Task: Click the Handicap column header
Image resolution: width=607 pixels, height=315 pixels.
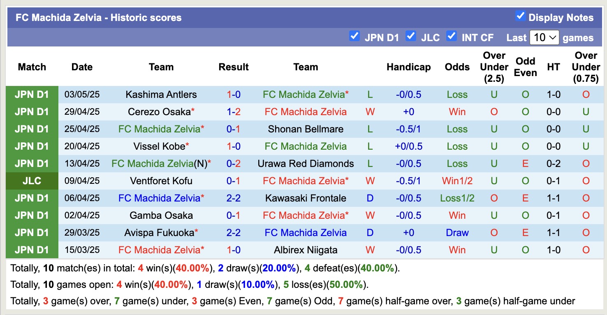Action: point(408,67)
